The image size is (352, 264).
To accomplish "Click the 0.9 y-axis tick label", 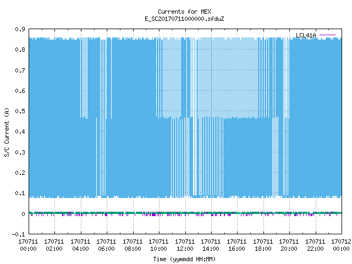I will [x=20, y=29].
